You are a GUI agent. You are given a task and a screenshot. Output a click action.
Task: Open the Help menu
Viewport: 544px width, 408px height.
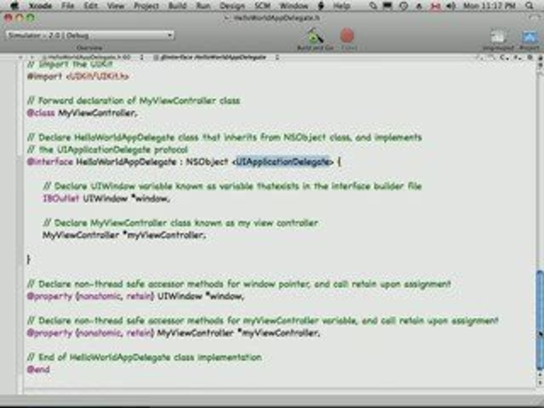point(342,6)
